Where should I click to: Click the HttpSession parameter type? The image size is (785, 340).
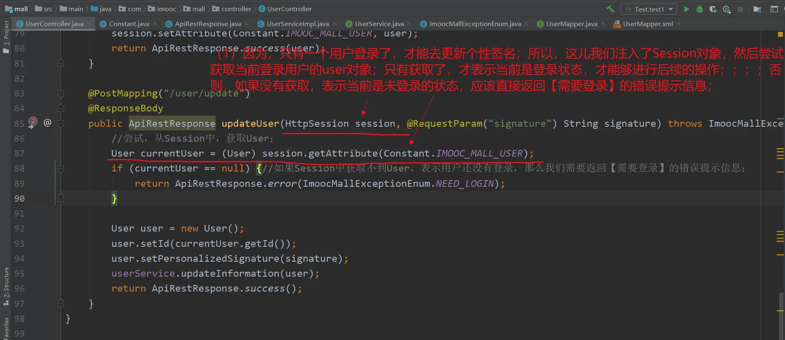(317, 123)
